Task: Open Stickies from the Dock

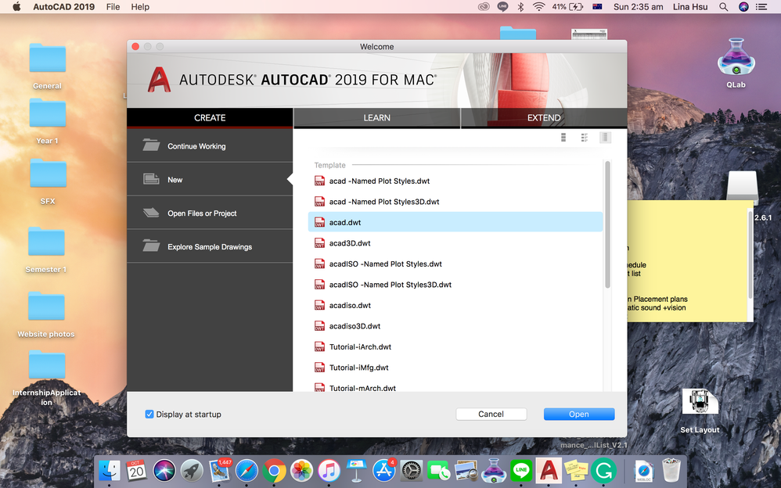Action: [576, 471]
